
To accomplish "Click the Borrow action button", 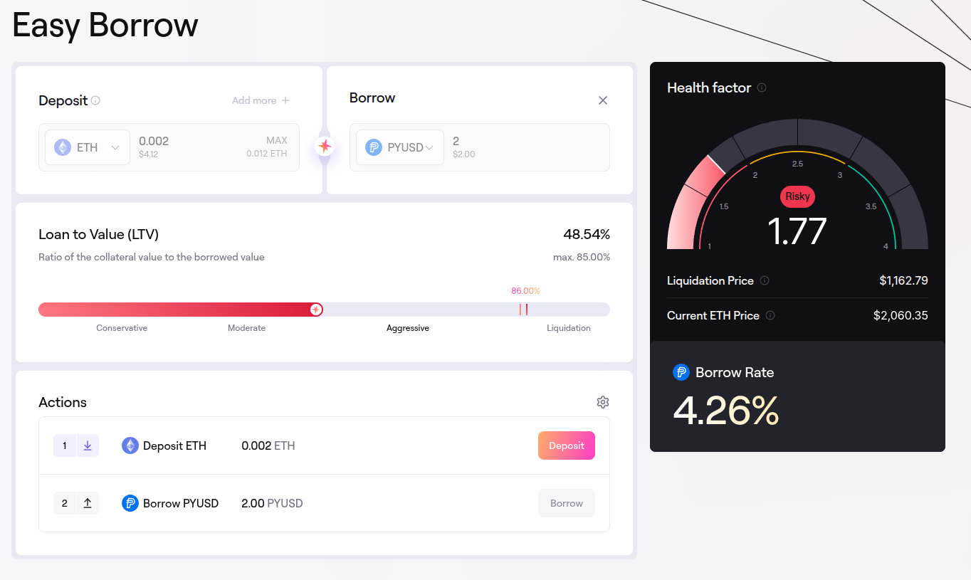I will tap(566, 503).
